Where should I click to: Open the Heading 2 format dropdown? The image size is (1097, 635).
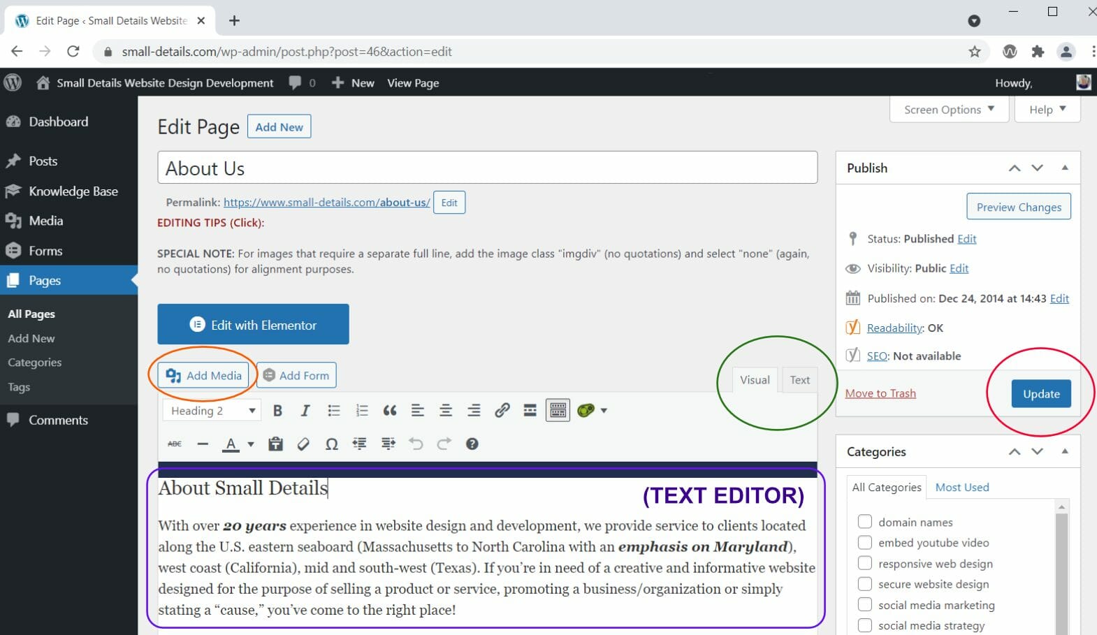coord(212,411)
